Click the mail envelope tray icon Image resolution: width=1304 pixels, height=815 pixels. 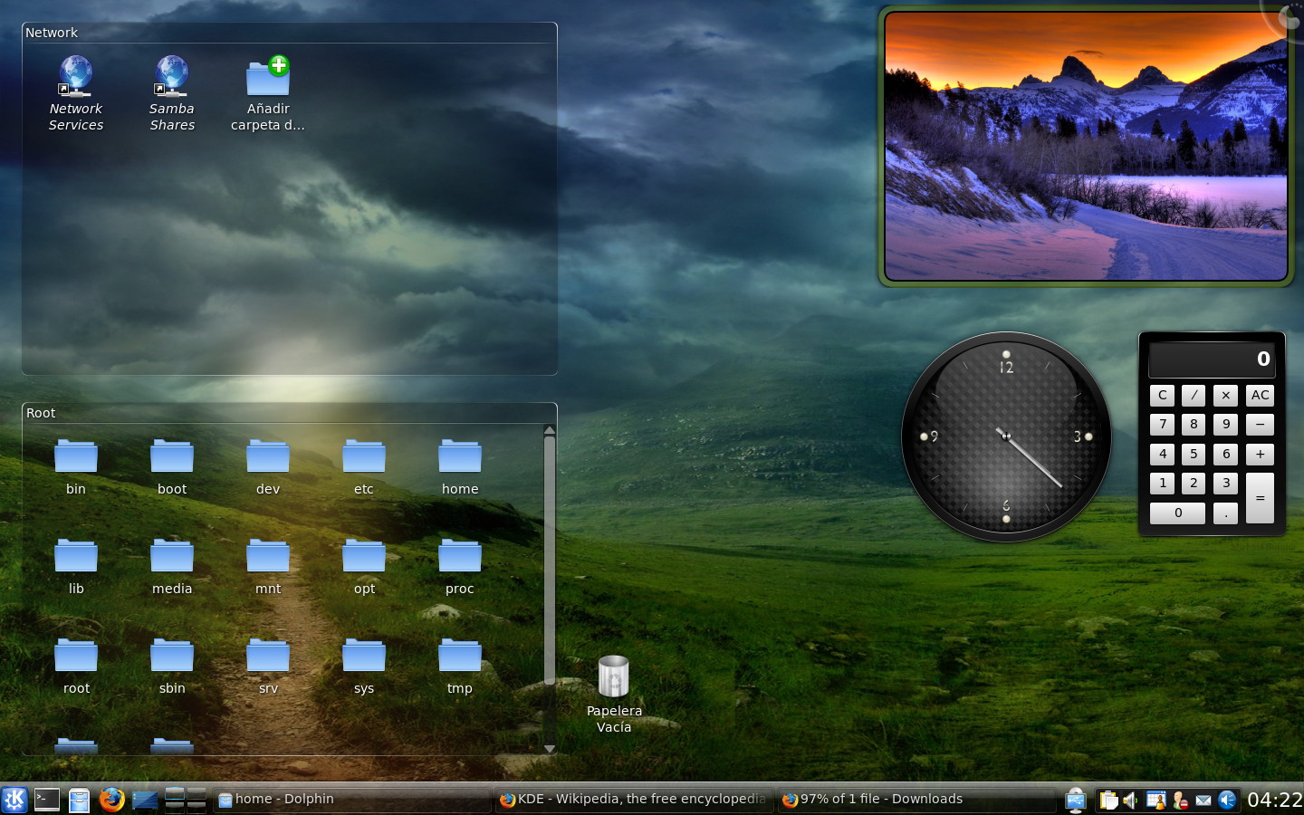coord(1203,800)
